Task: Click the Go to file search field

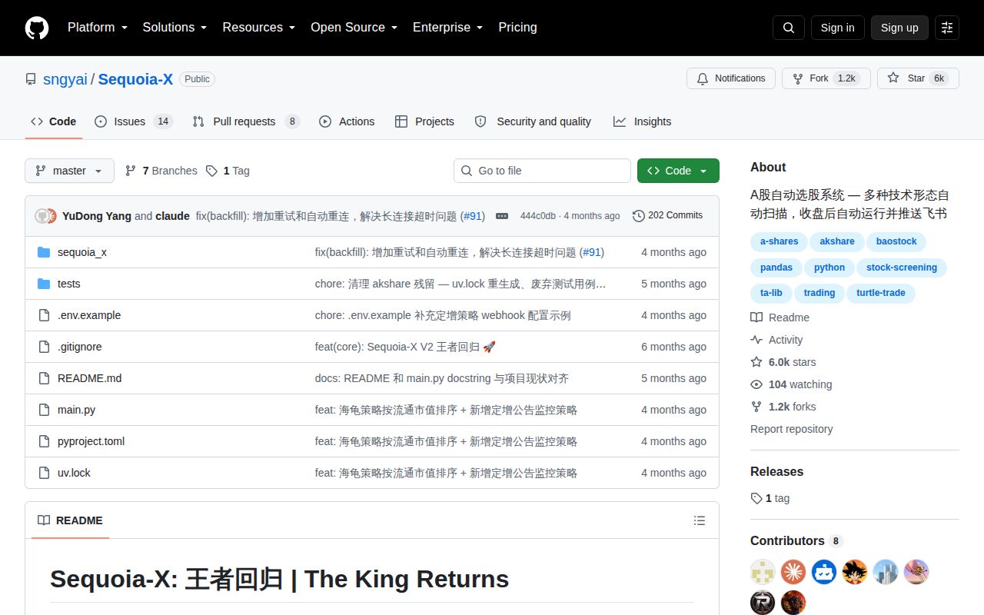Action: [542, 171]
